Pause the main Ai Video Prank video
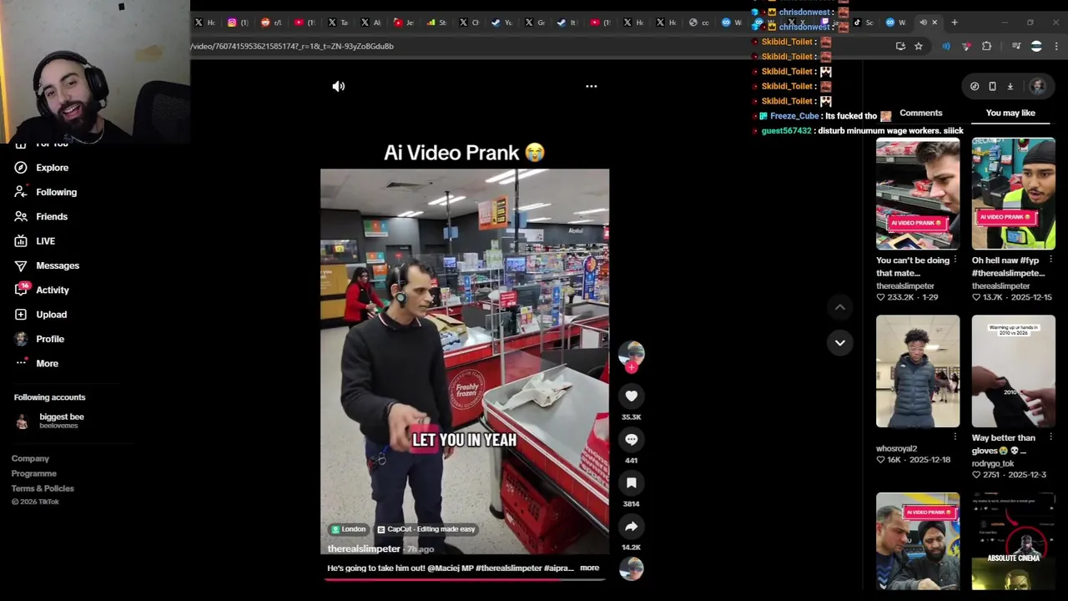 tap(465, 361)
